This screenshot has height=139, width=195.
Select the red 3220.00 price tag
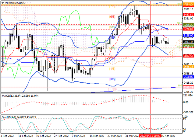(x=188, y=29)
